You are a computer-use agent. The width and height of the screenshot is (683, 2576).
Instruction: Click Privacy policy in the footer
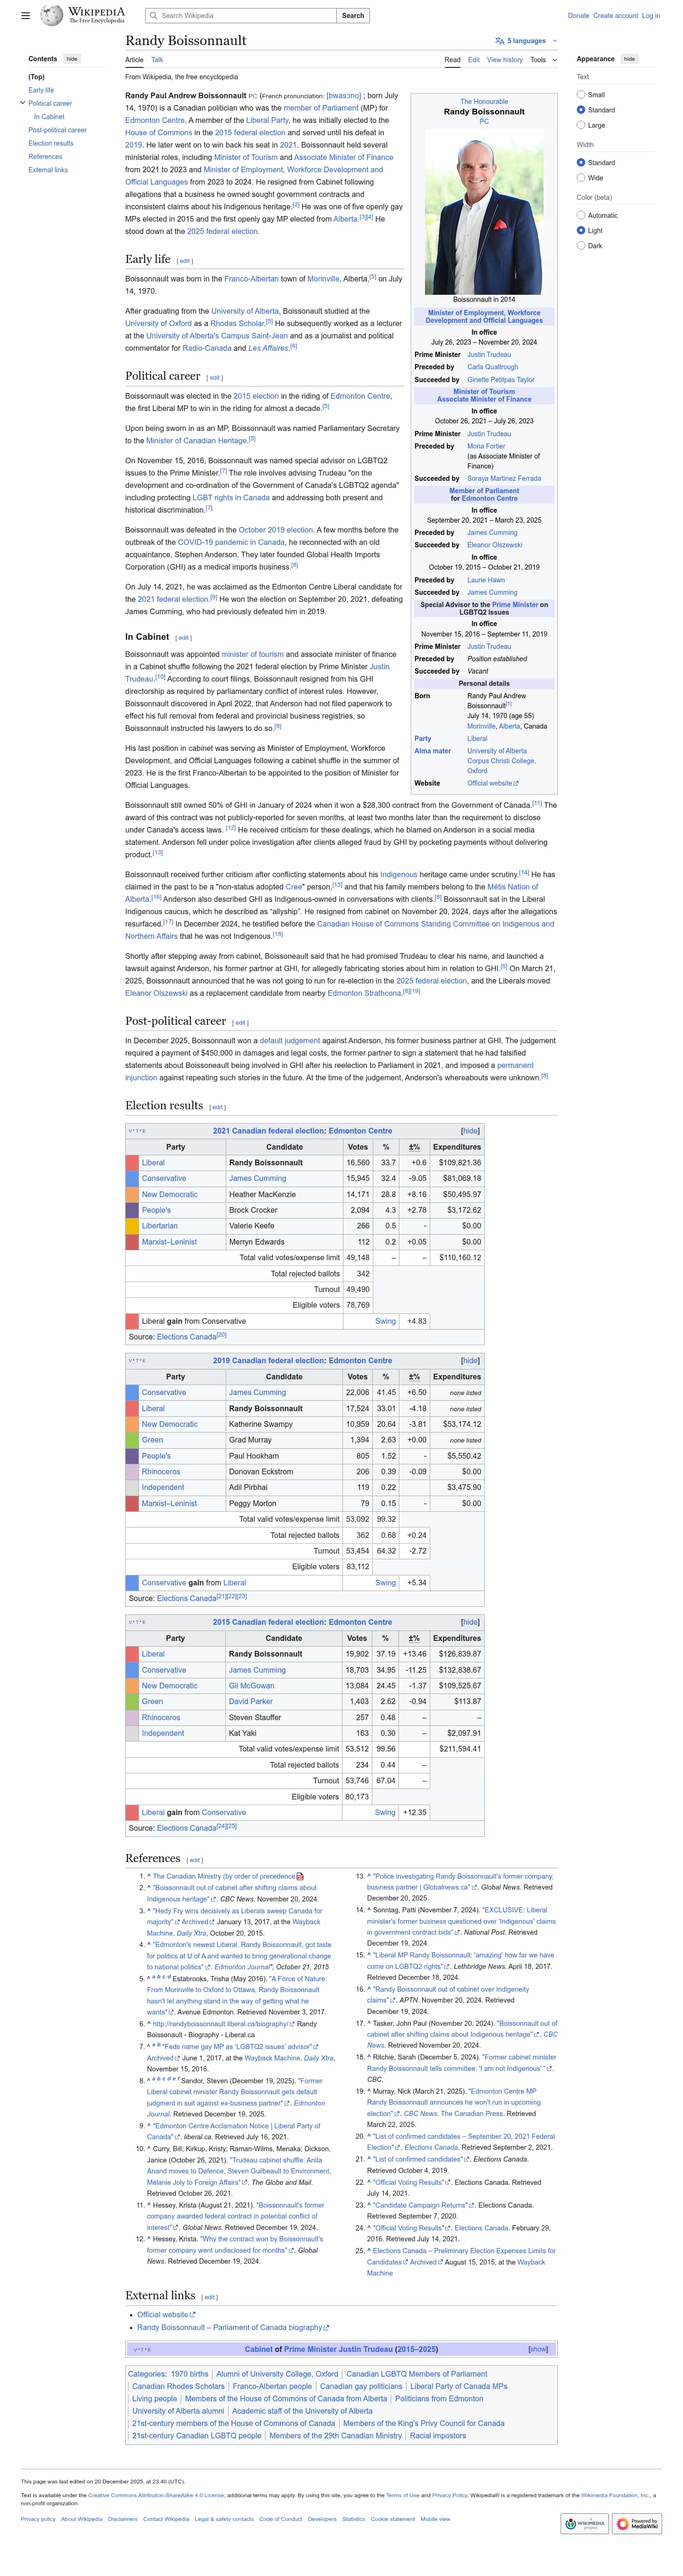coord(38,2519)
